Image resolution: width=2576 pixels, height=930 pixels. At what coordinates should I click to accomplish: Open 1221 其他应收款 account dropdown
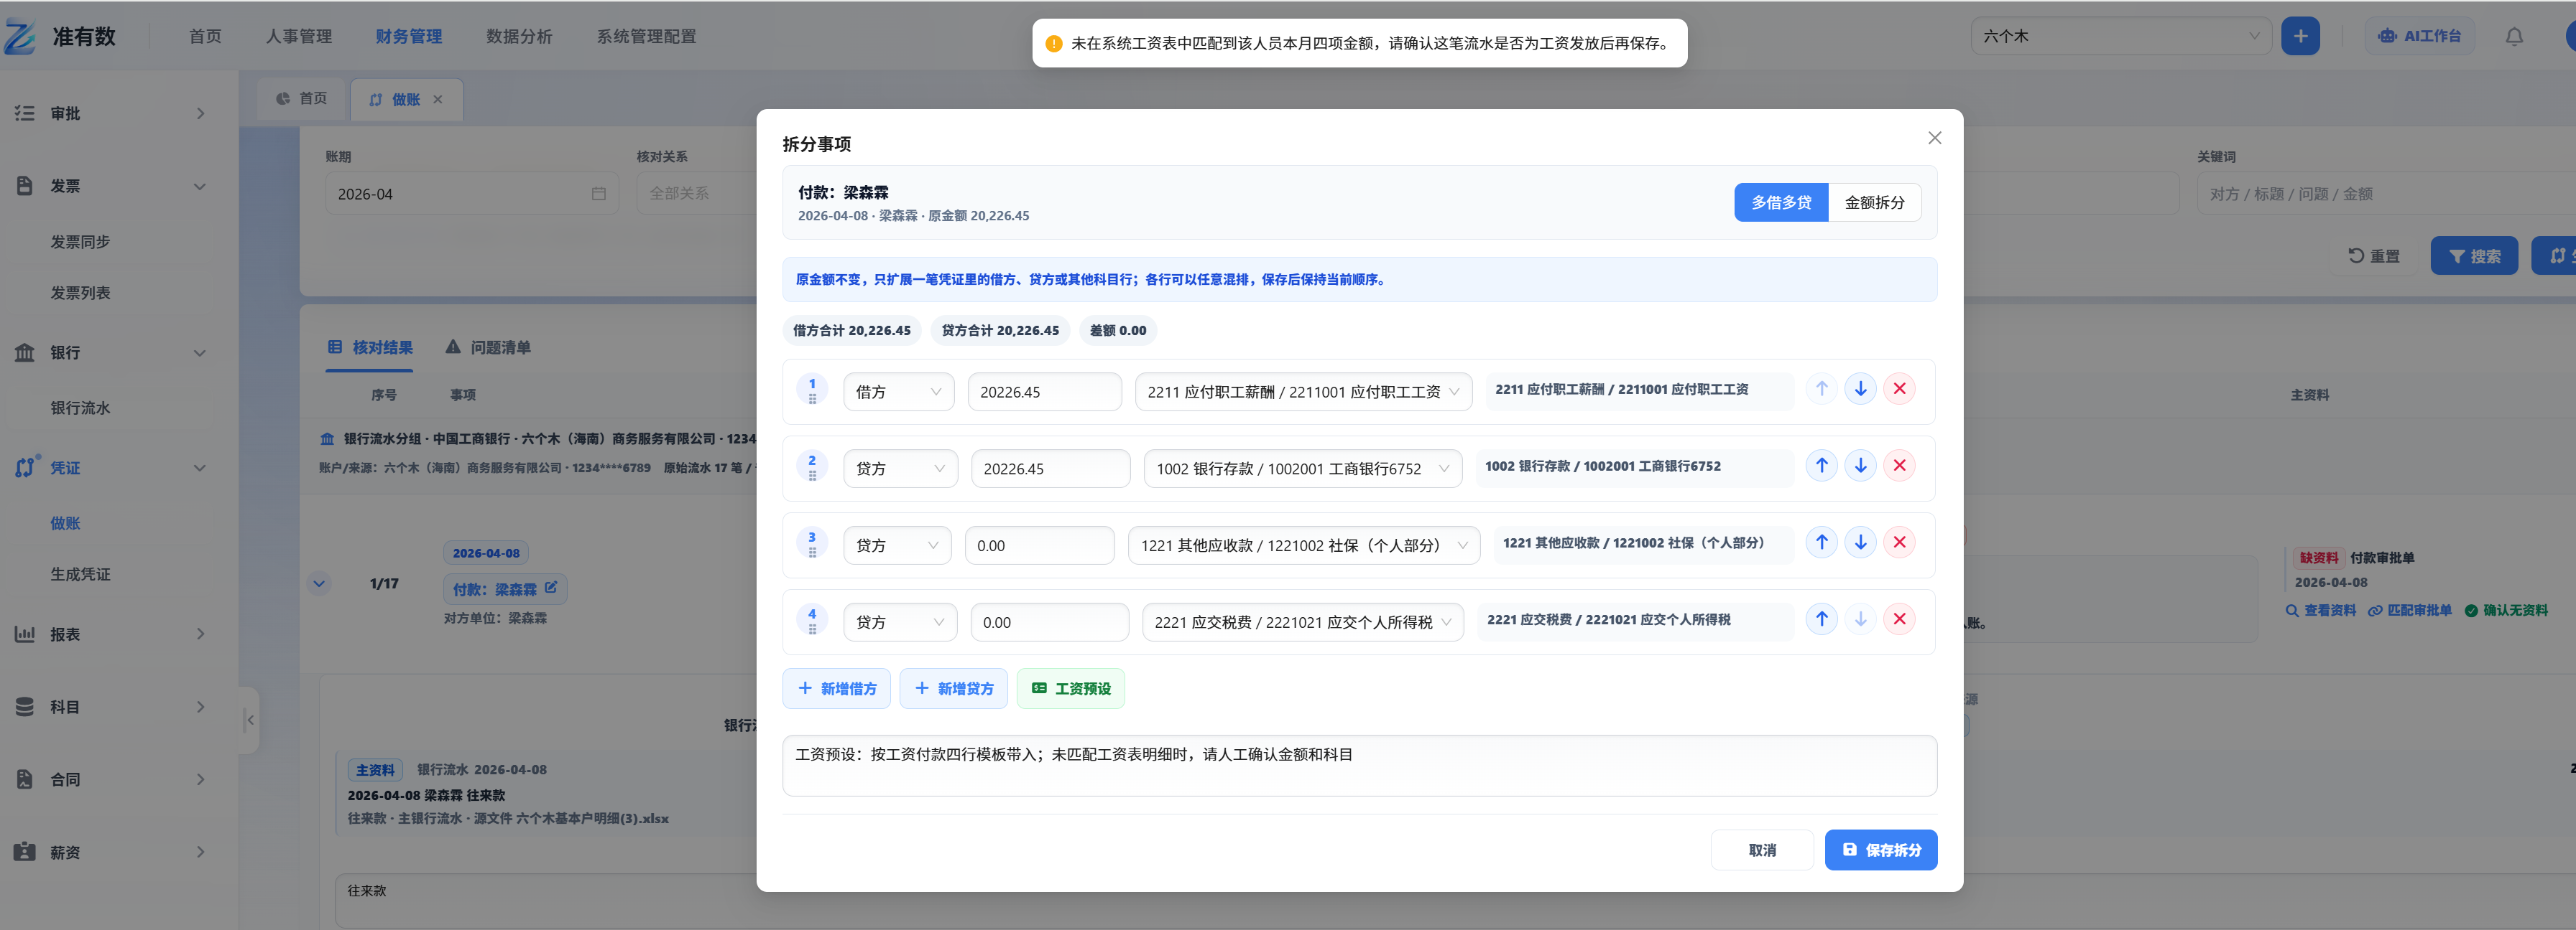[1304, 545]
